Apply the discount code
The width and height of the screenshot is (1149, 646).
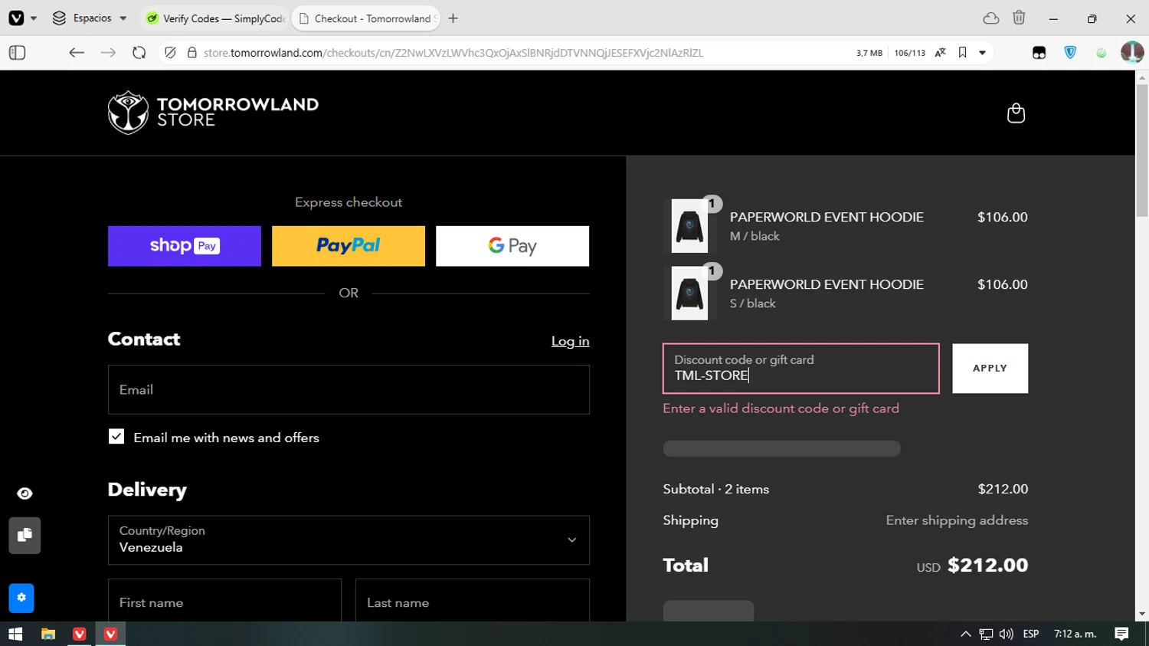click(990, 369)
